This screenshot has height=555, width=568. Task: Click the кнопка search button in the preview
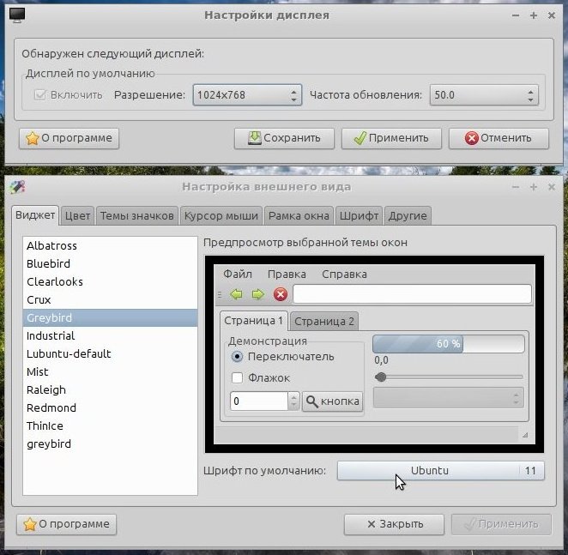(x=332, y=401)
